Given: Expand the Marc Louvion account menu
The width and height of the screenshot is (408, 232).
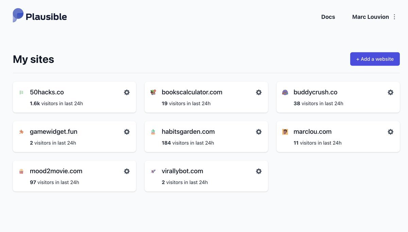Looking at the screenshot, I should click(x=370, y=17).
